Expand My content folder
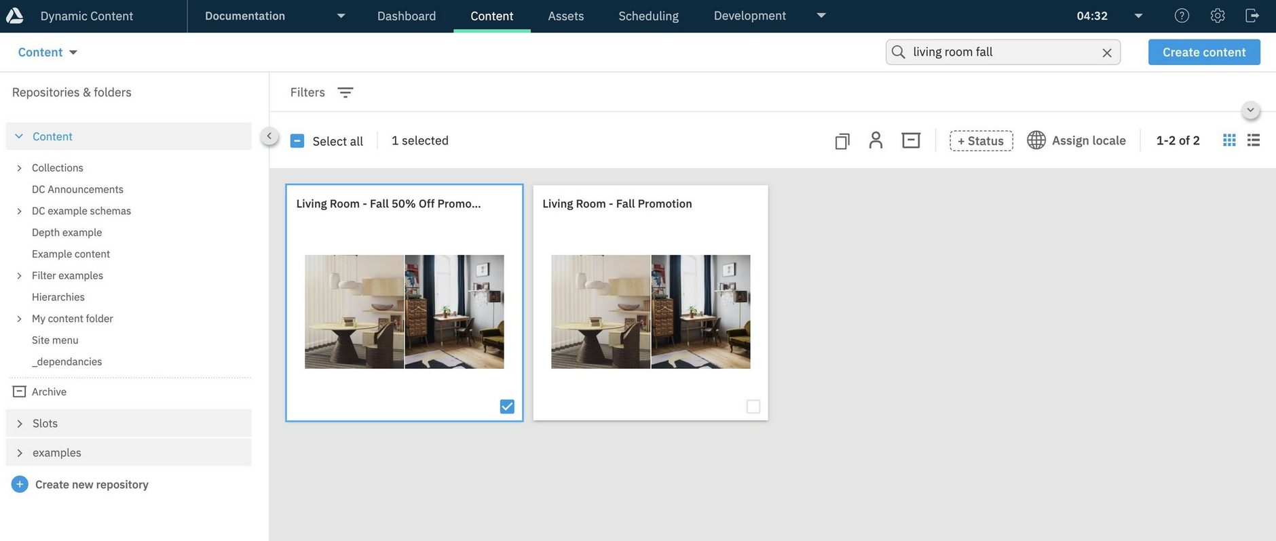Image resolution: width=1276 pixels, height=541 pixels. [19, 319]
